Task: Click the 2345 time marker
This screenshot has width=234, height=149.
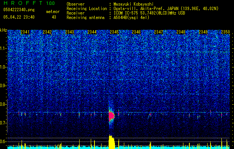Action: pos(114,32)
